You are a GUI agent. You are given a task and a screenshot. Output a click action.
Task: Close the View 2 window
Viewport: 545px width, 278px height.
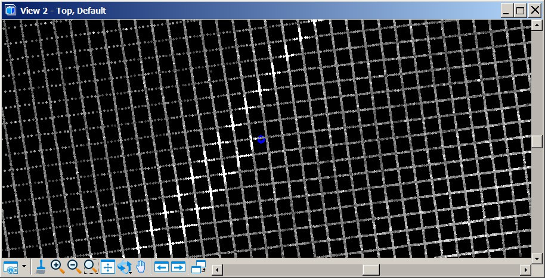click(535, 10)
